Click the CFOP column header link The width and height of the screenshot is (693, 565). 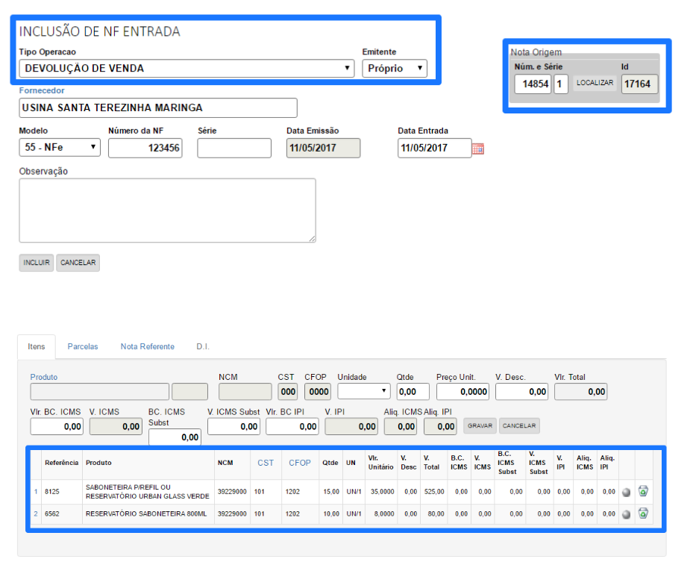point(300,463)
